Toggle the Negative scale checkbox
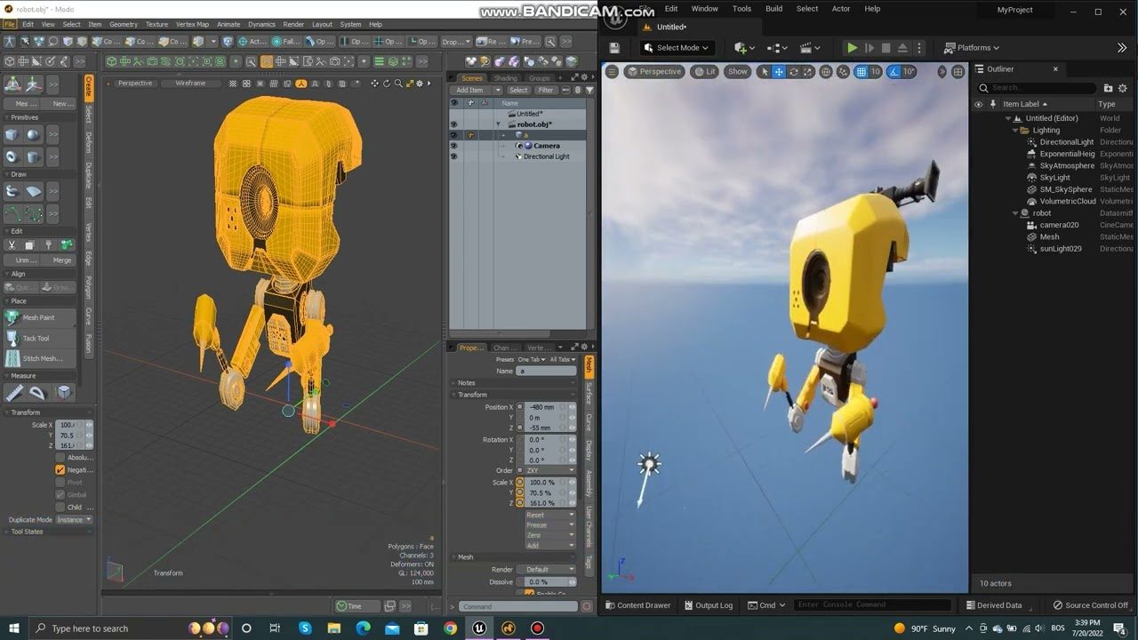1138x640 pixels. pos(60,469)
